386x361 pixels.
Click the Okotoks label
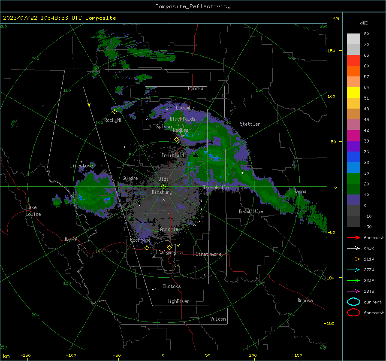(172, 286)
